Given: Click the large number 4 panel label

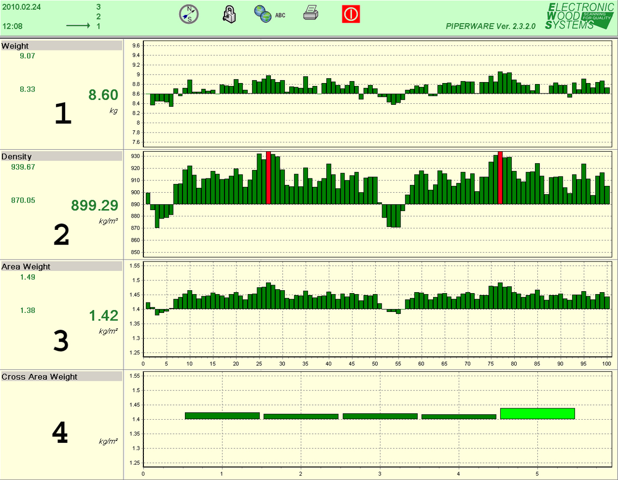Looking at the screenshot, I should [x=60, y=433].
